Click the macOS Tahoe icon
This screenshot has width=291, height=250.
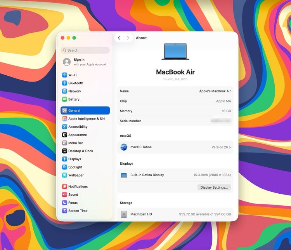click(x=124, y=147)
